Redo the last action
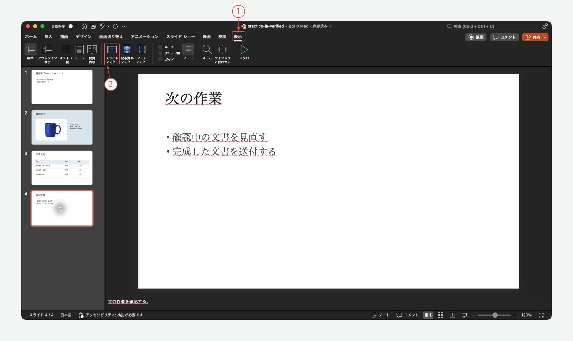The height and width of the screenshot is (341, 573). coord(115,26)
